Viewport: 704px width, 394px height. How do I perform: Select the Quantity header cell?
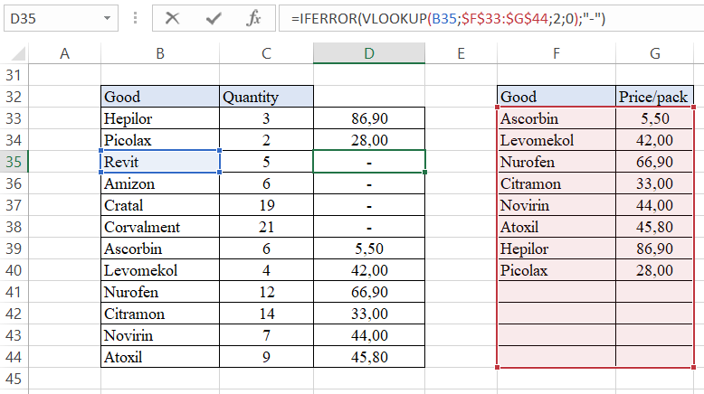[x=266, y=97]
